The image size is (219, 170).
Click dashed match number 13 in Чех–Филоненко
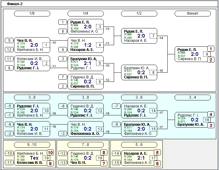point(100,129)
